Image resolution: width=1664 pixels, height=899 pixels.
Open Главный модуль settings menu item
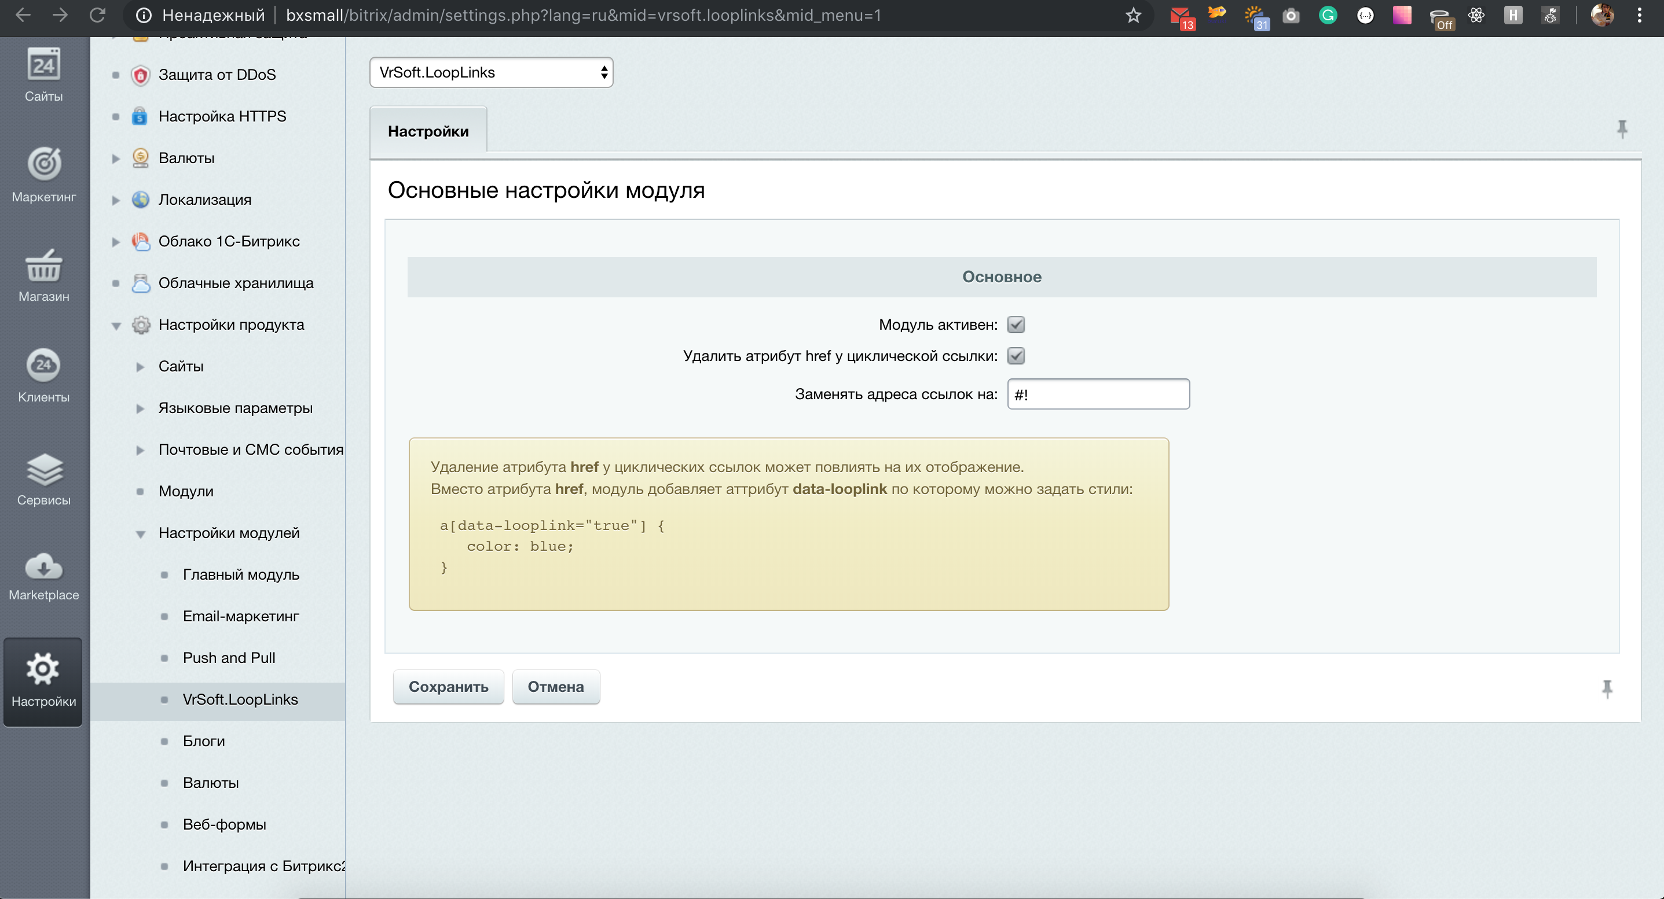240,574
